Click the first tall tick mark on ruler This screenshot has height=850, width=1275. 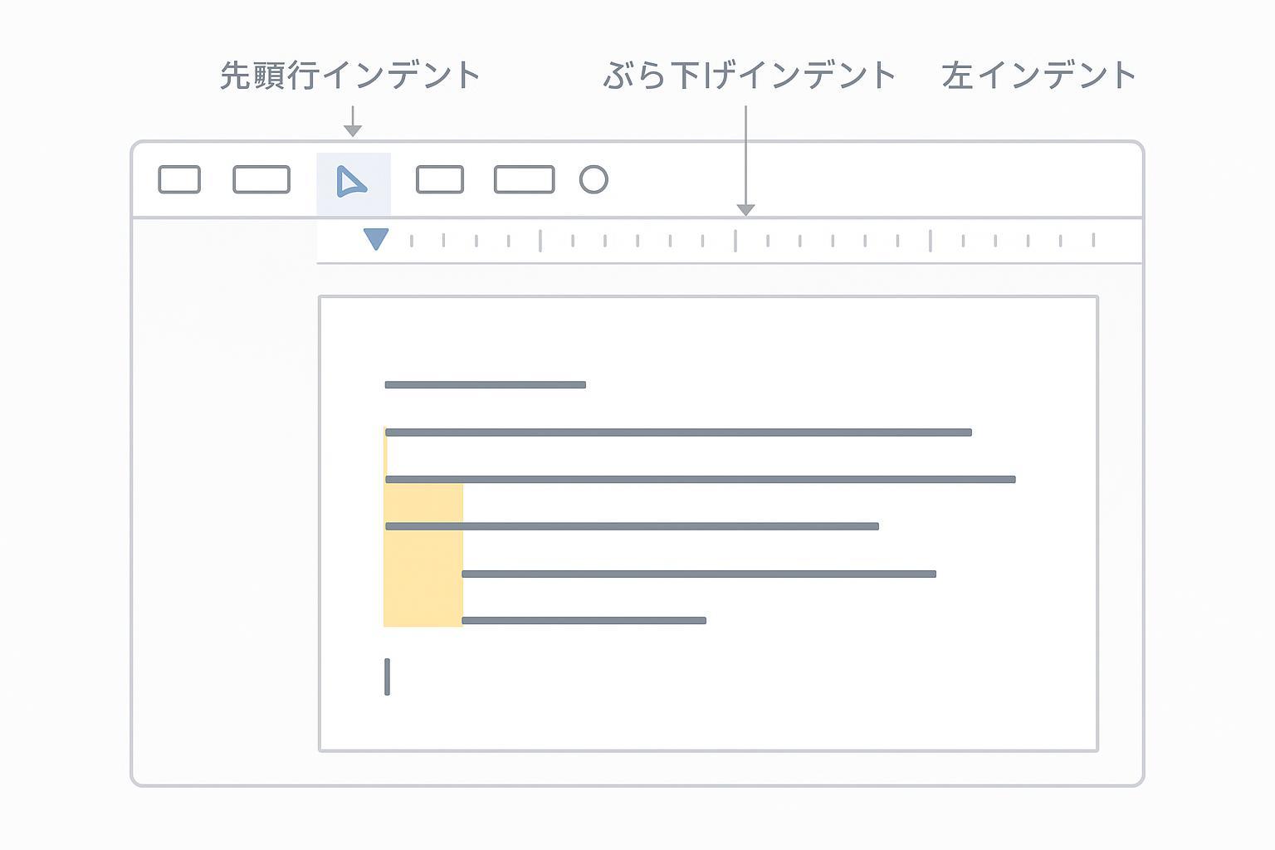pyautogui.click(x=540, y=241)
